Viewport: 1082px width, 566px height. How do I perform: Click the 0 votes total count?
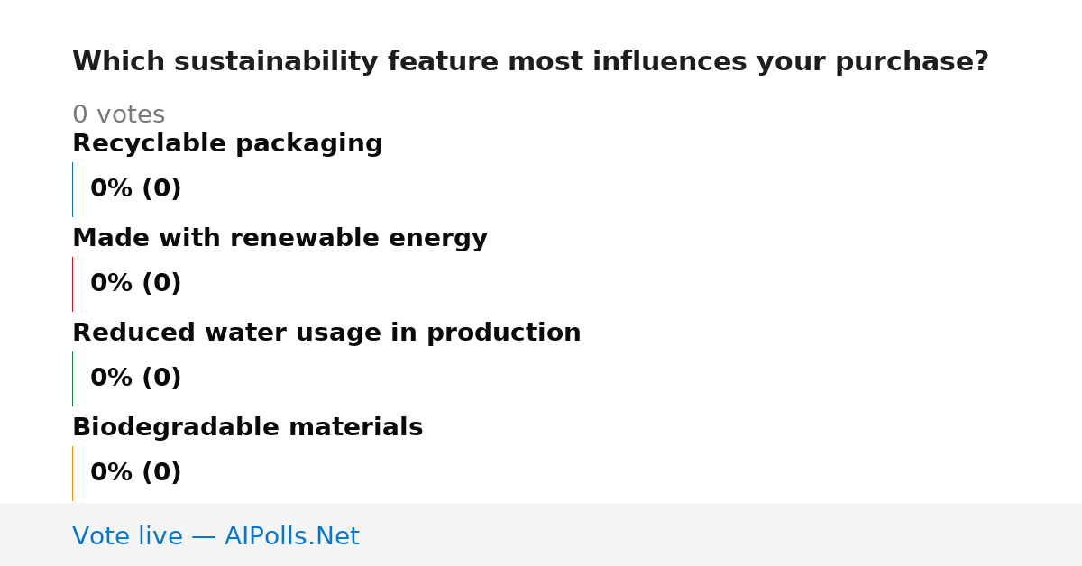(x=118, y=115)
